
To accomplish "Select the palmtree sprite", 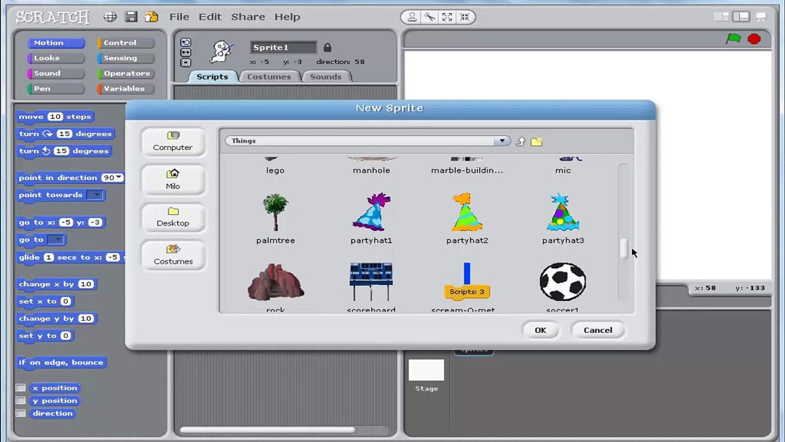I will click(x=276, y=219).
